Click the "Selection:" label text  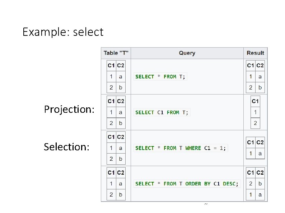point(66,147)
